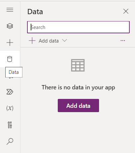This screenshot has height=153, width=135.
Task: Open the Tree view layers icon
Action: [10, 26]
